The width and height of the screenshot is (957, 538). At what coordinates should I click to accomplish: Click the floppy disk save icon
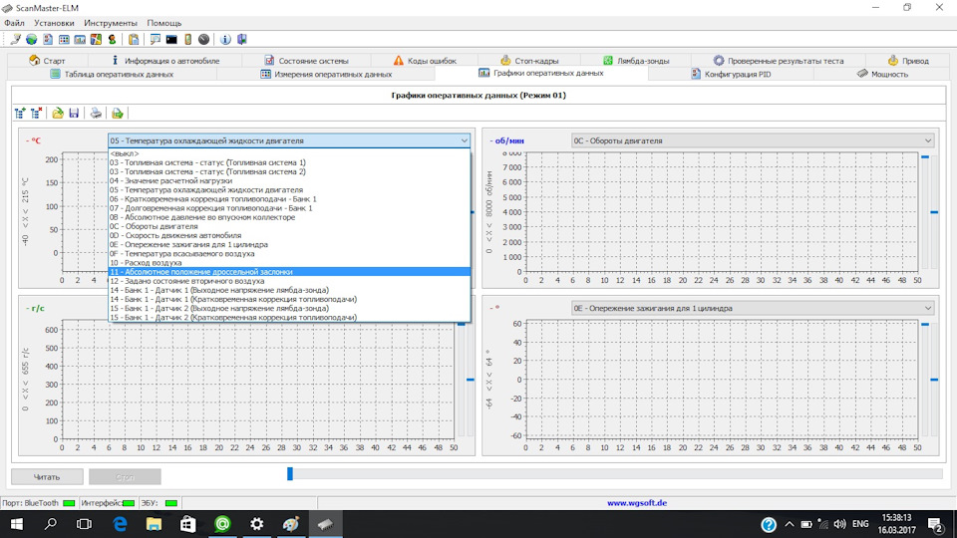click(x=74, y=114)
